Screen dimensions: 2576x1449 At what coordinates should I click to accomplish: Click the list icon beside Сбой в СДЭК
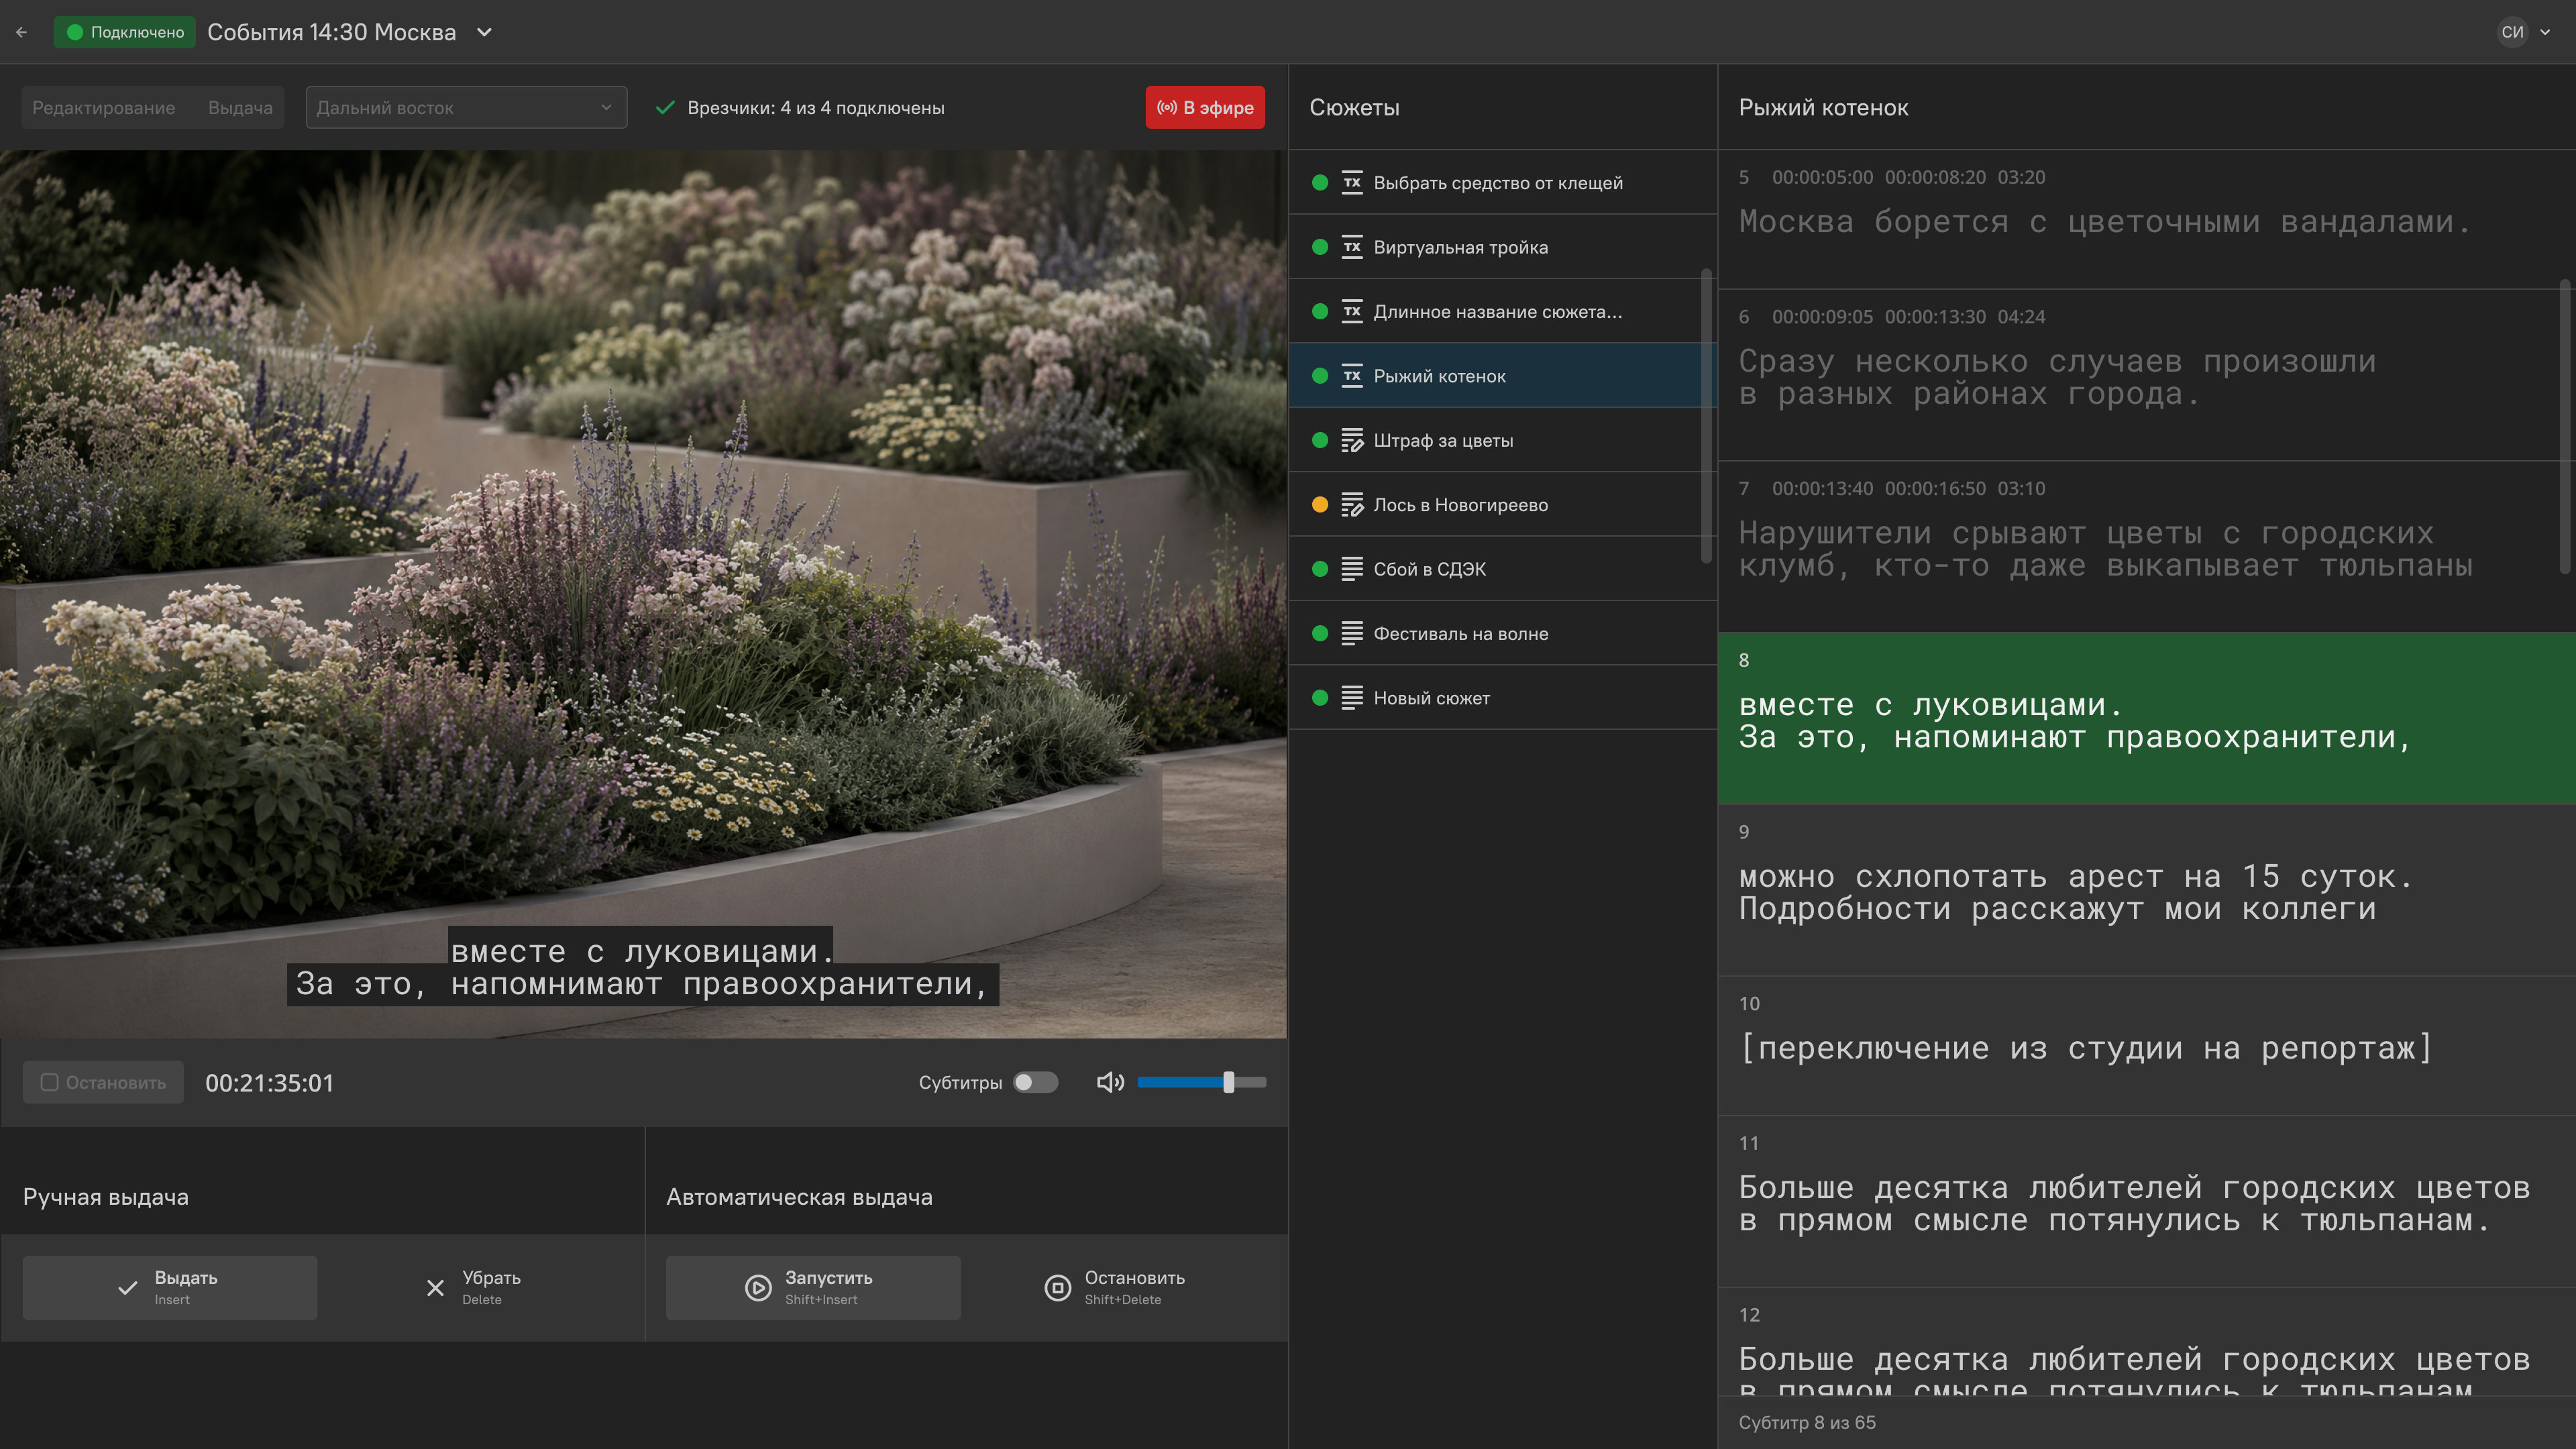1352,569
